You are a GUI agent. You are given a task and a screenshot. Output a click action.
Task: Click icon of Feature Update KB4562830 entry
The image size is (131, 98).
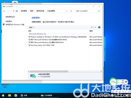point(29,37)
